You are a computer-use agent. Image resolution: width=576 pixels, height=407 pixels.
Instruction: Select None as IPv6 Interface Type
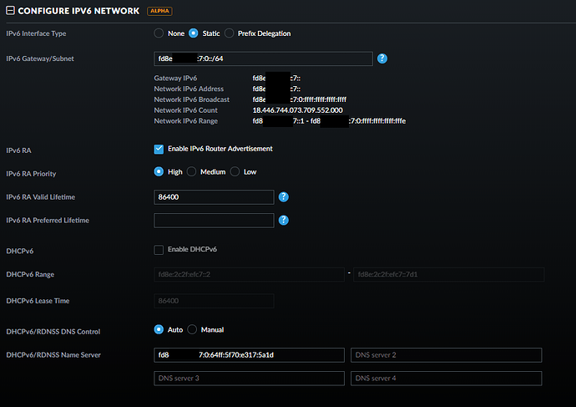pos(159,33)
